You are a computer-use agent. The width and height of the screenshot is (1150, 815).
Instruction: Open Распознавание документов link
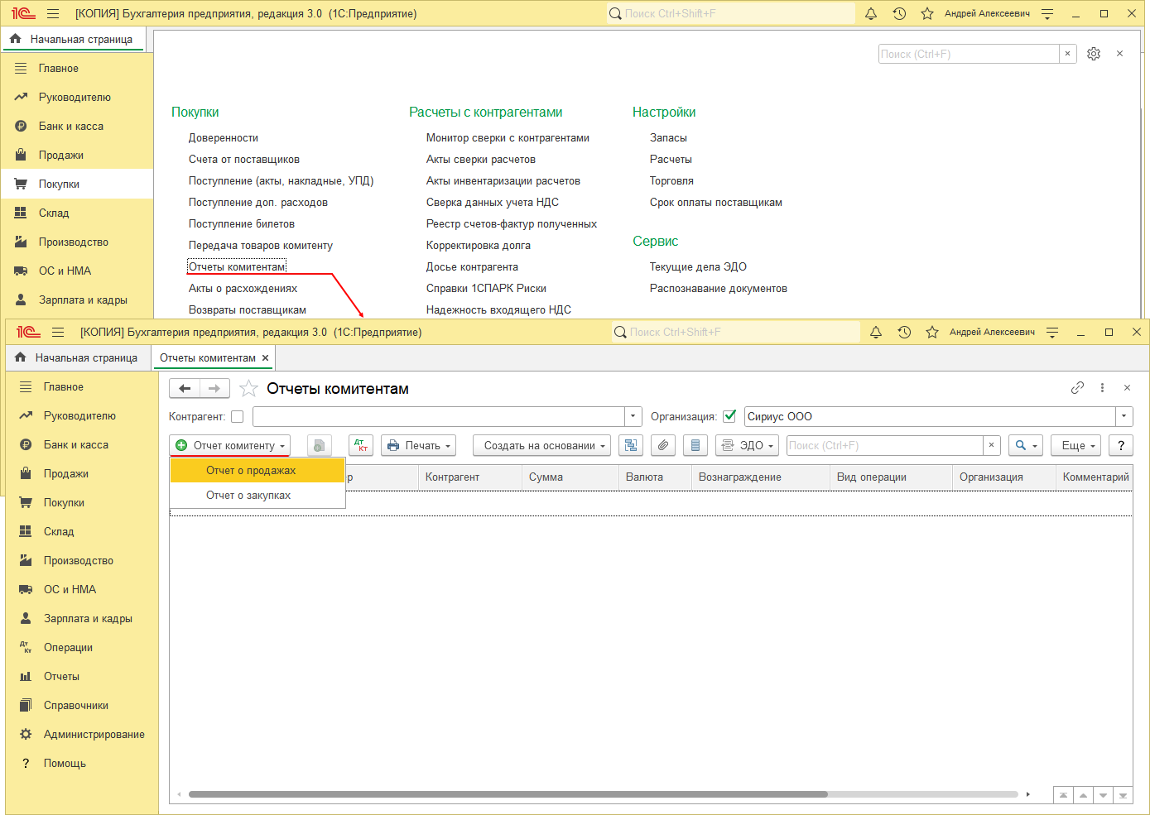719,289
